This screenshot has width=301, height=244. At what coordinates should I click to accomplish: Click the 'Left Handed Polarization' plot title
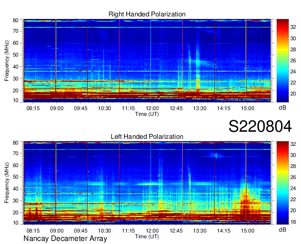coord(147,137)
